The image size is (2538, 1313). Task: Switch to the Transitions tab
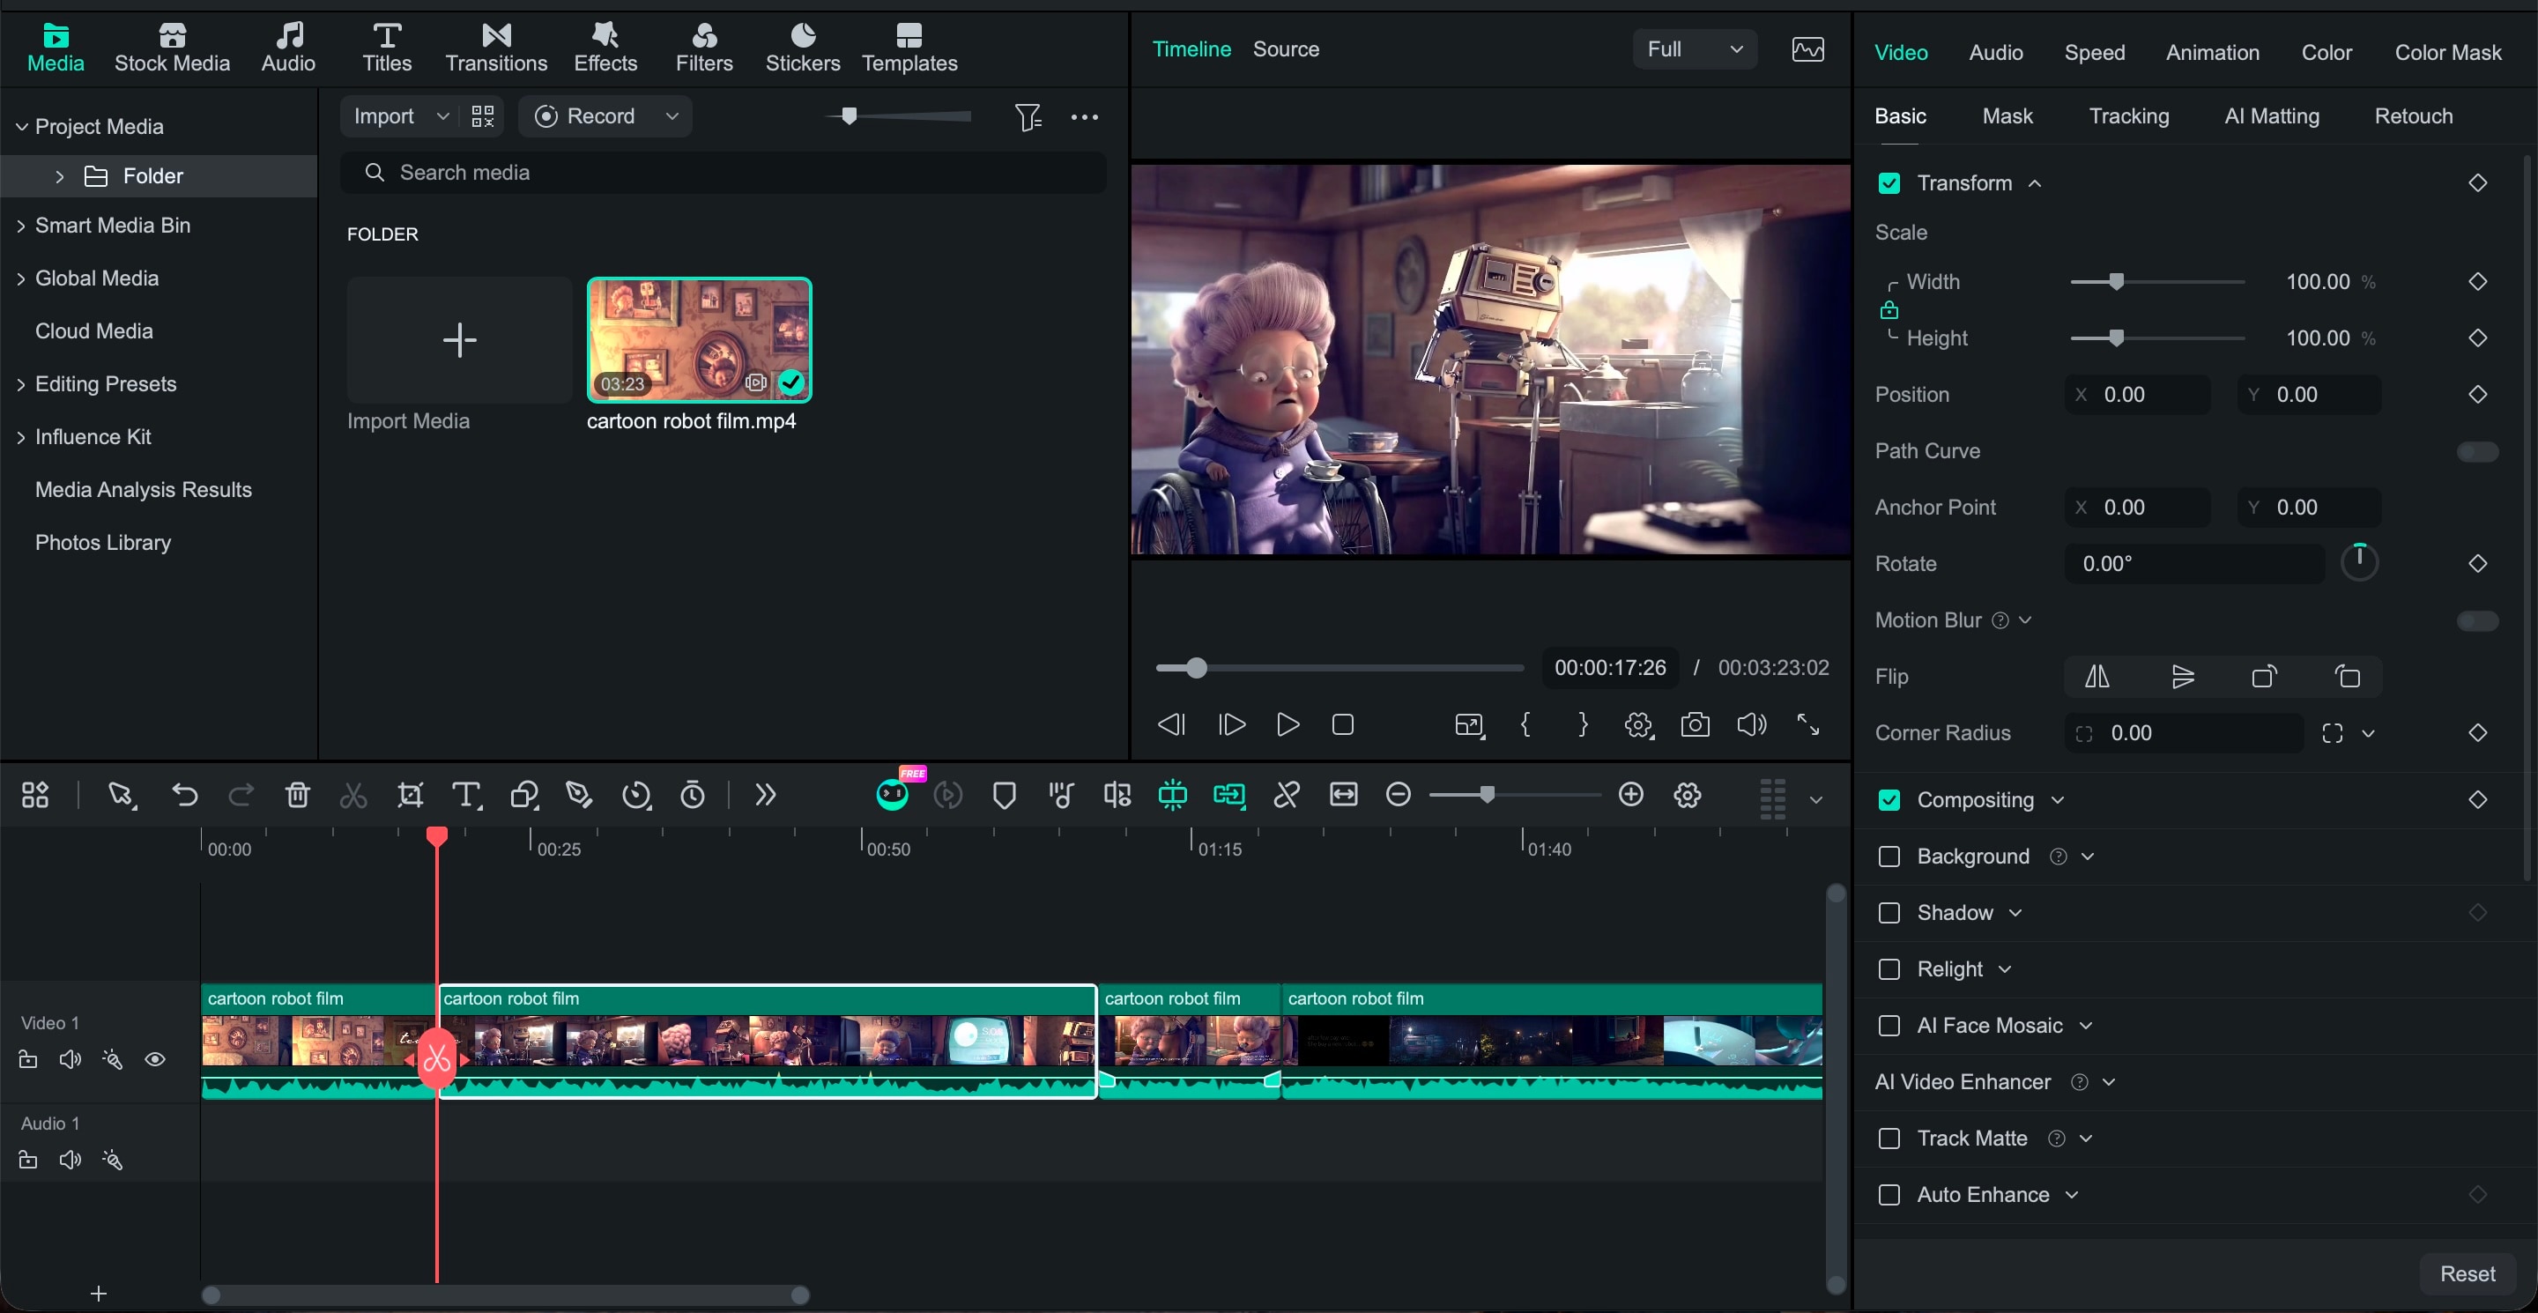click(495, 48)
